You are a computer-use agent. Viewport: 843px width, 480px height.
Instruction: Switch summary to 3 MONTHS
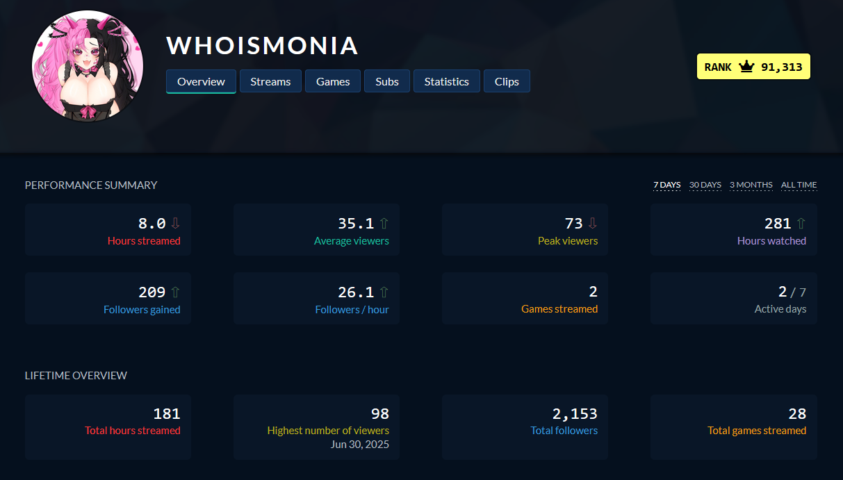751,185
